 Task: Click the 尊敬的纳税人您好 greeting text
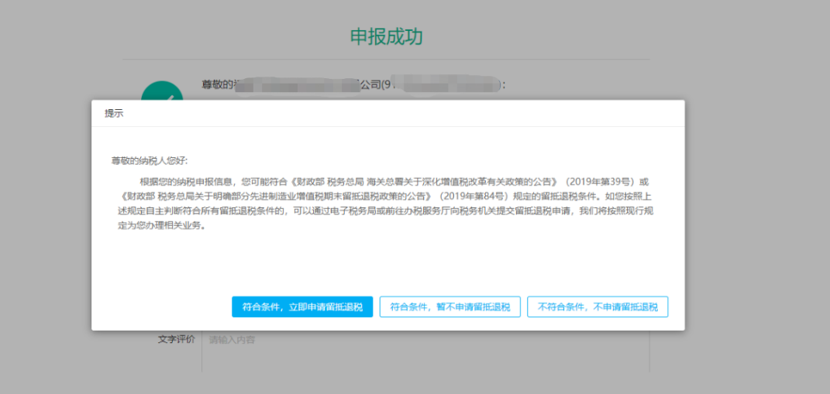[x=150, y=161]
